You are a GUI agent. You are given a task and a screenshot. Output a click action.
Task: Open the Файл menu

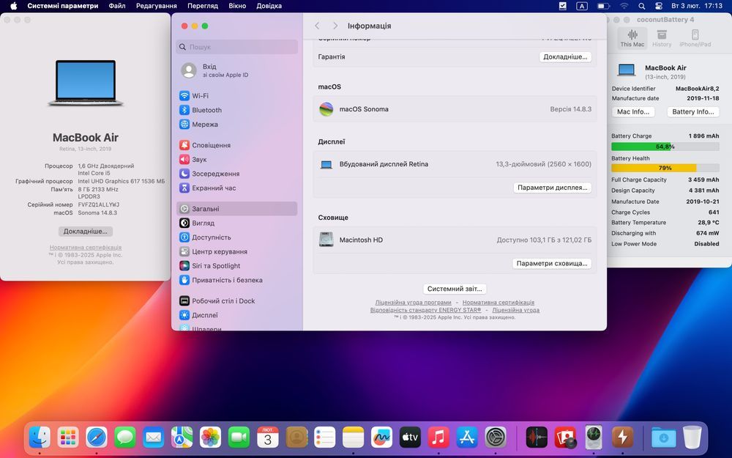(x=116, y=6)
